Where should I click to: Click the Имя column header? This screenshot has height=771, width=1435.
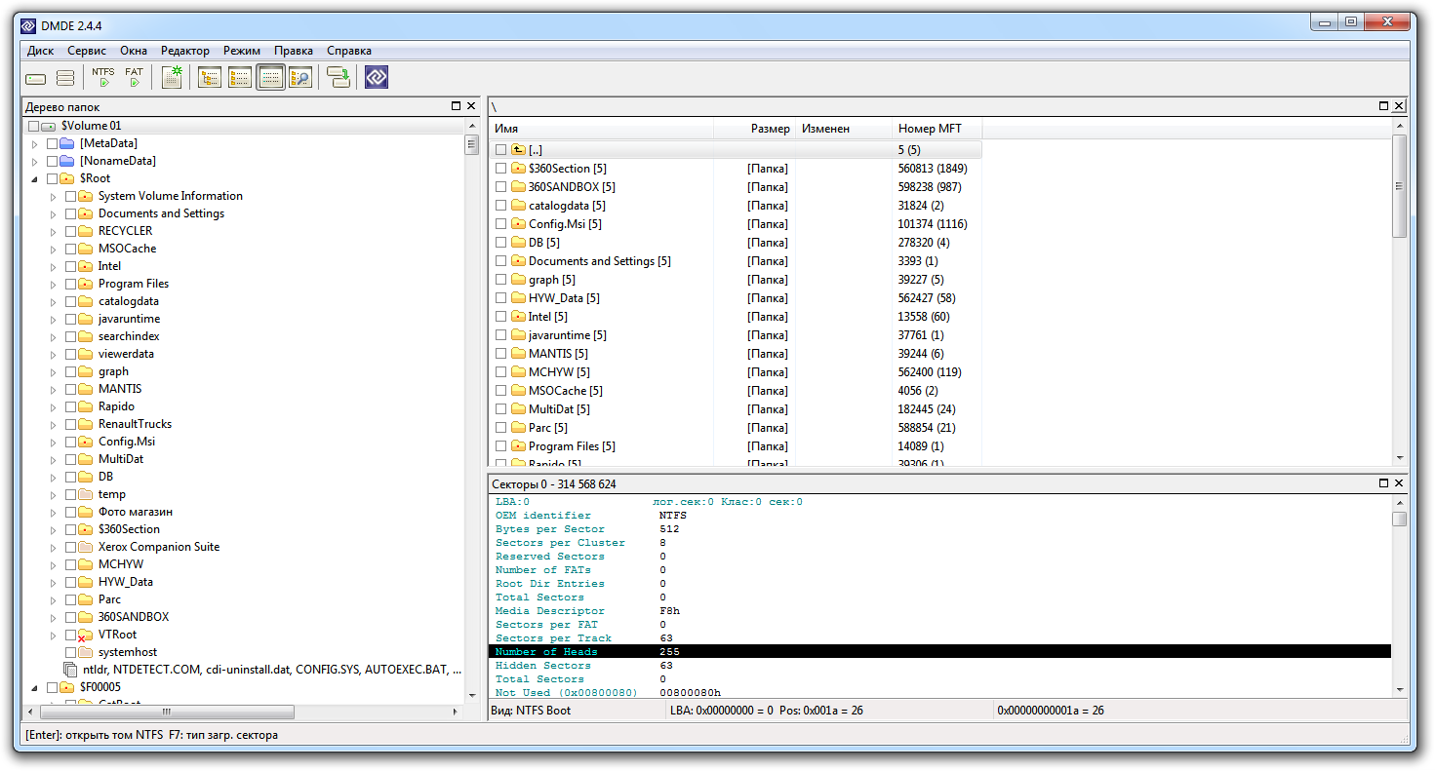(x=505, y=129)
